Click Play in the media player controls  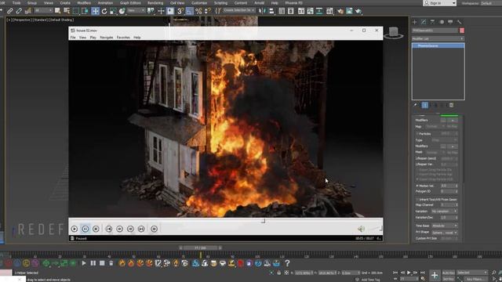[x=75, y=229]
